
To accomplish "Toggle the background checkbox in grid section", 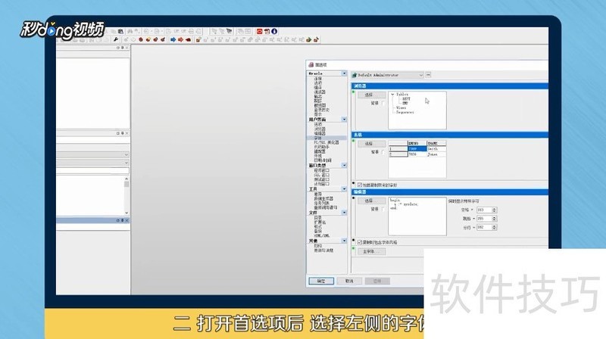I will coord(383,152).
